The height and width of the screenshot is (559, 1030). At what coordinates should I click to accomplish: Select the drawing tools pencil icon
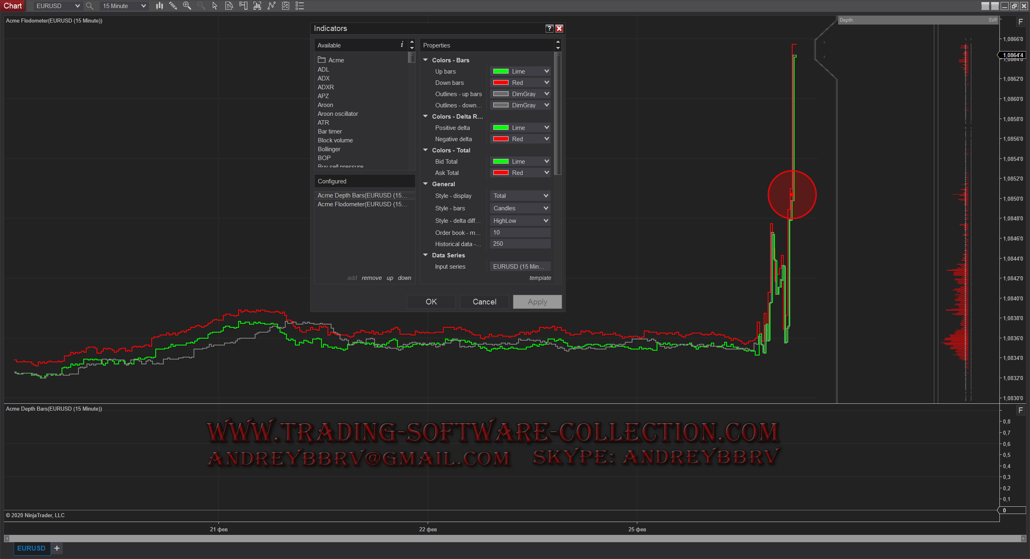173,6
